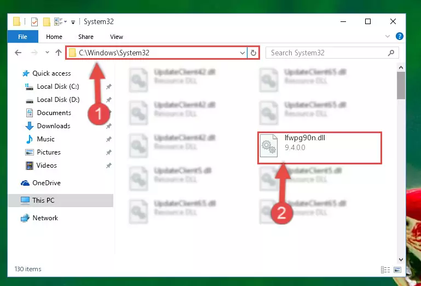Switch to the Home ribbon tab
Viewport: 421px width, 286px height.
point(54,37)
